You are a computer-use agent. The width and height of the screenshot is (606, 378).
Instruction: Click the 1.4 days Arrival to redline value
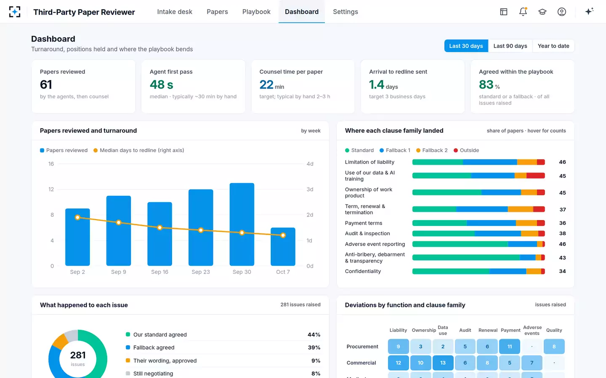[383, 85]
